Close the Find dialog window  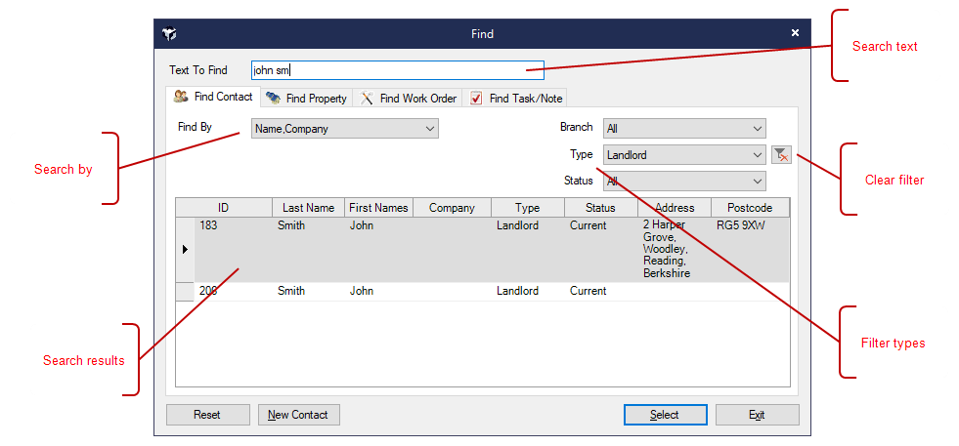coord(795,33)
